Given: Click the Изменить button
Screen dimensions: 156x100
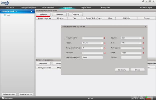Looking at the screenshot, I should (59, 14).
